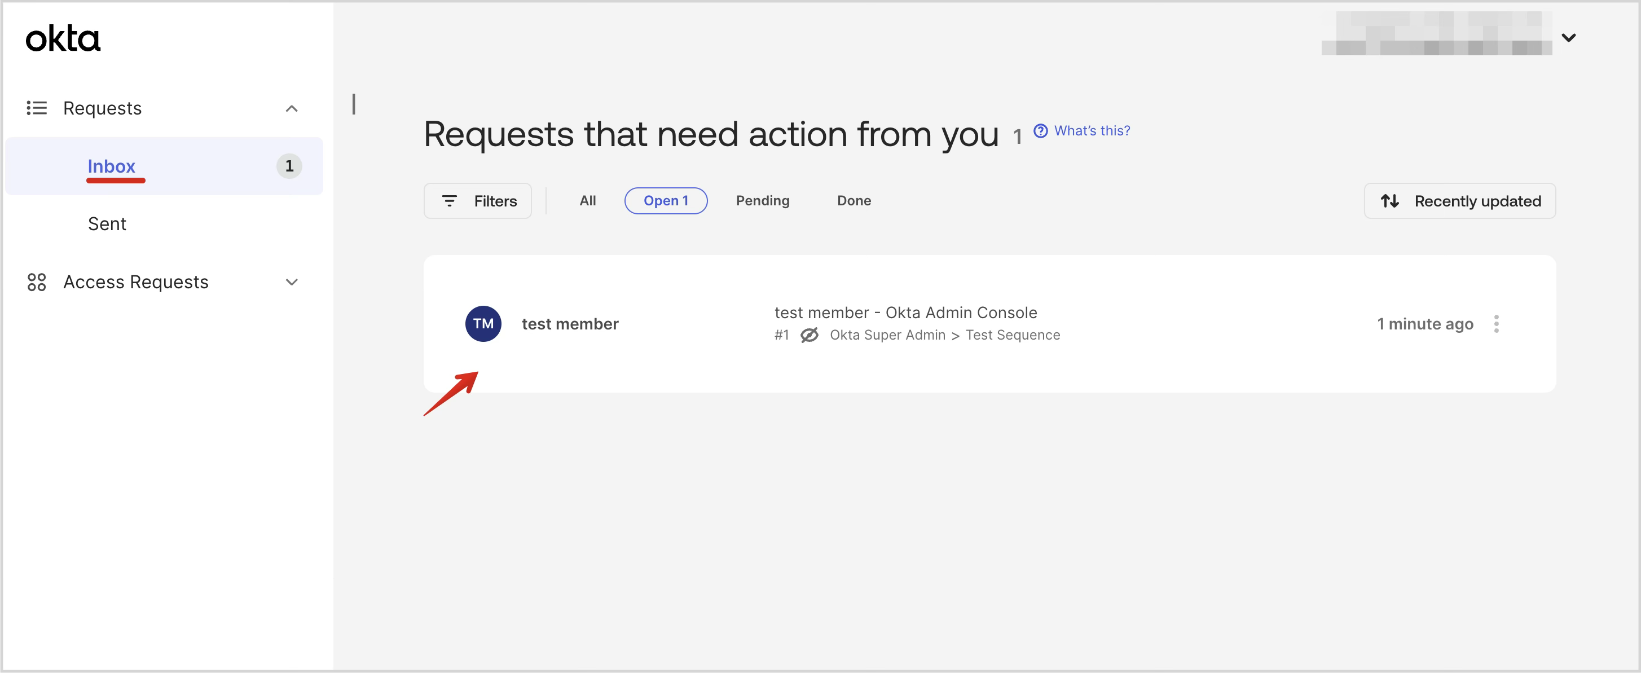
Task: Click the Recently updated sort button
Action: click(x=1478, y=201)
